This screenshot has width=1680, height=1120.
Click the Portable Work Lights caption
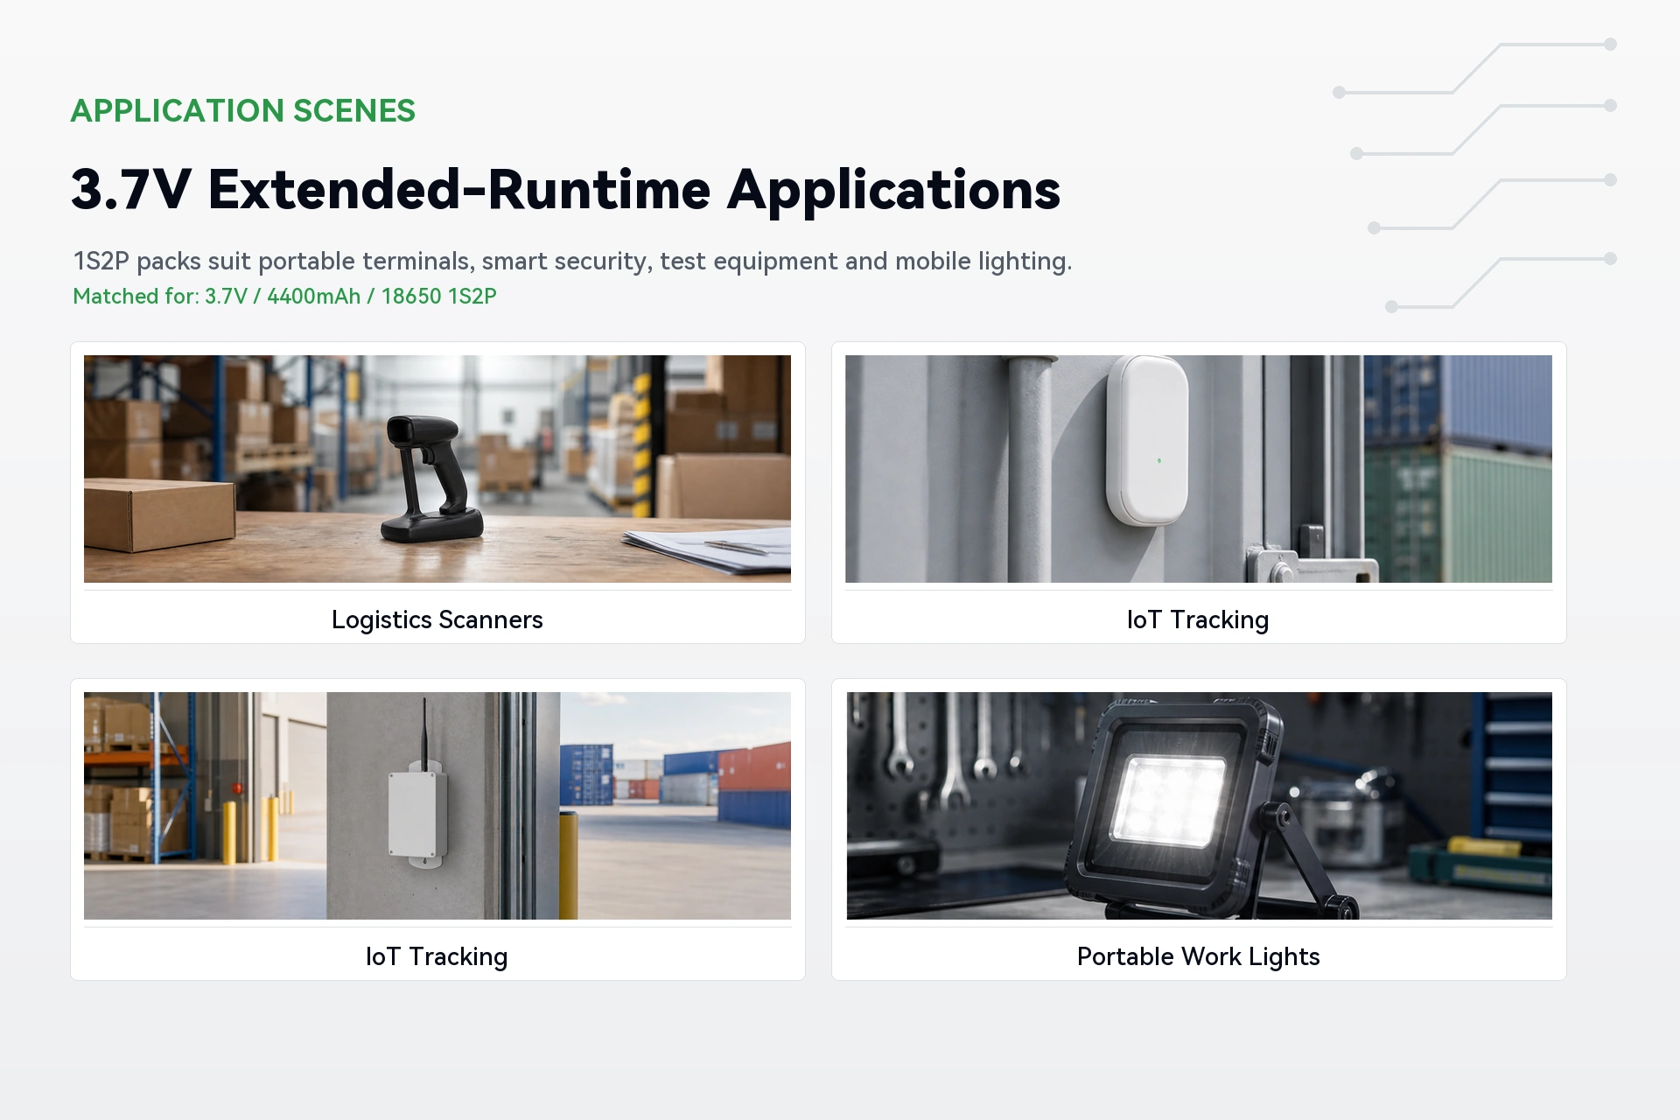point(1199,956)
